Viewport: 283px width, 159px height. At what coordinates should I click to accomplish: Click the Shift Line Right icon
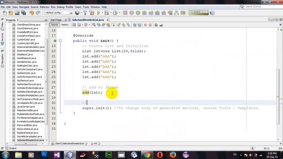pos(139,25)
